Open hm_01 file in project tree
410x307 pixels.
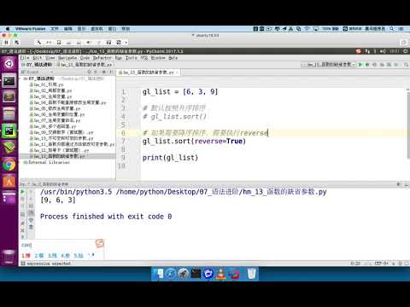[46, 84]
